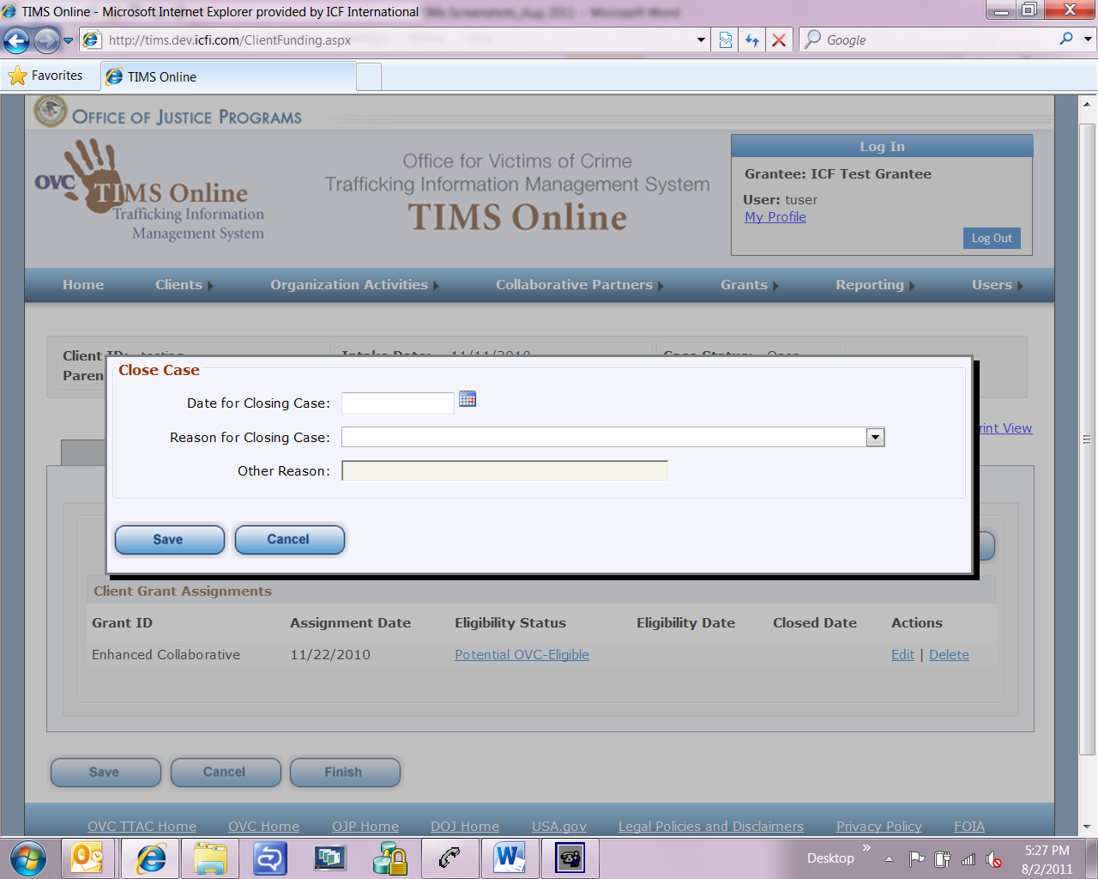The image size is (1098, 879).
Task: Open the recent pages dropdown arrow
Action: click(68, 39)
